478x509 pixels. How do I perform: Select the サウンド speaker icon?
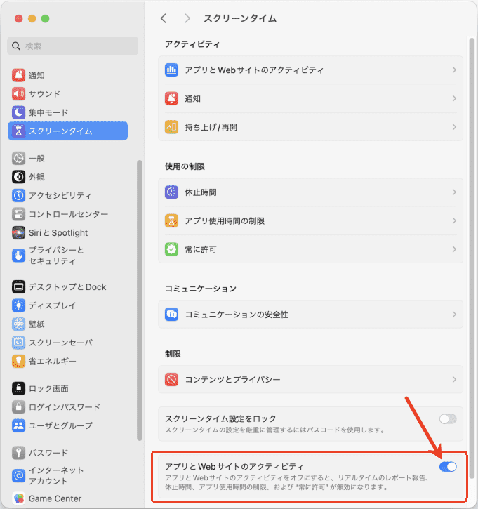(x=18, y=94)
